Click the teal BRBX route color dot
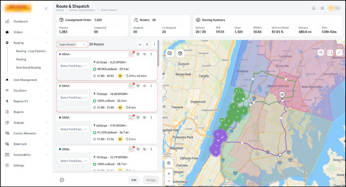 [60, 149]
